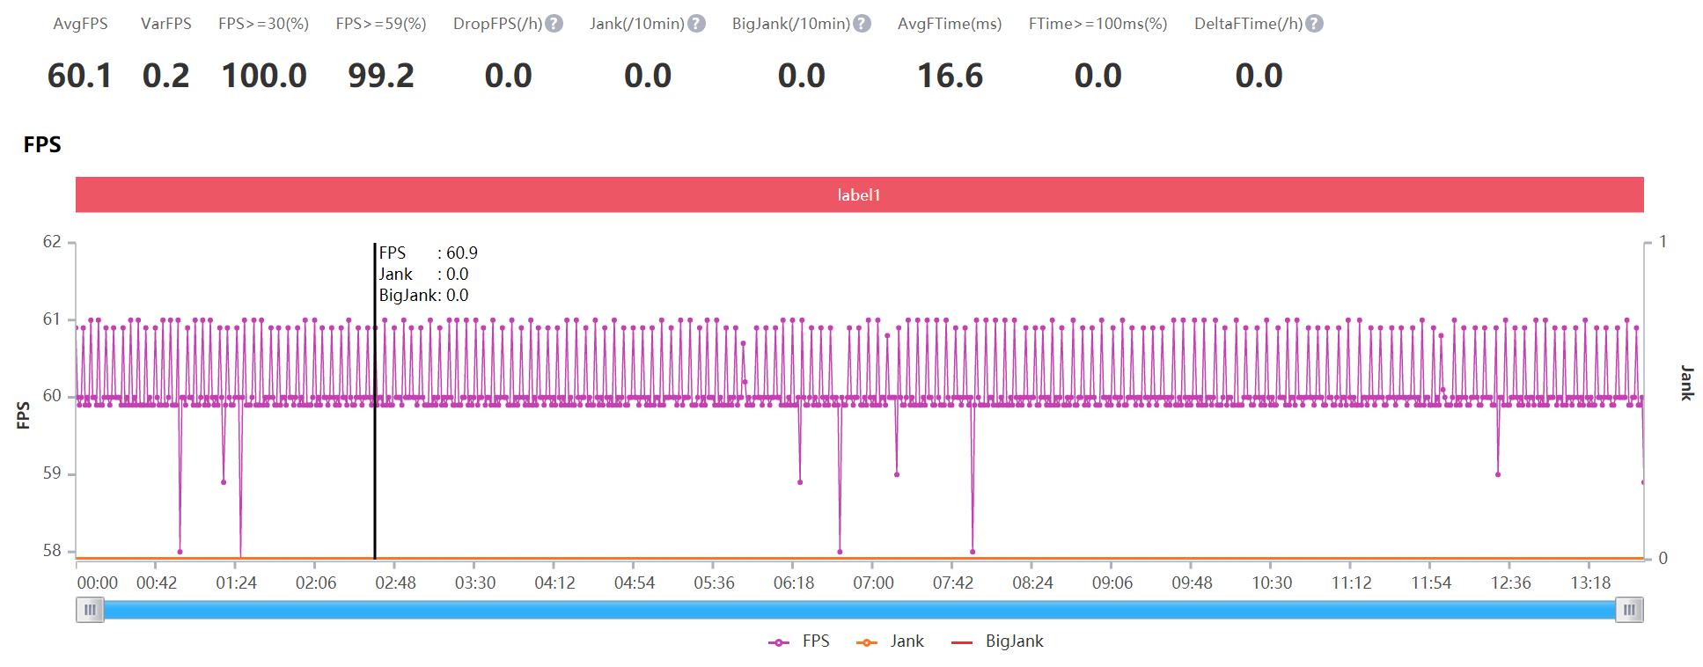
Task: Toggle FPS series in chart legend
Action: (x=799, y=641)
